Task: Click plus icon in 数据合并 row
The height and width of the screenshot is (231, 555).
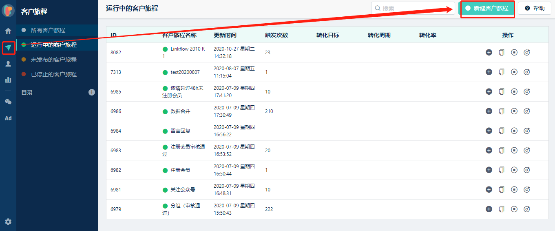Action: click(x=489, y=111)
